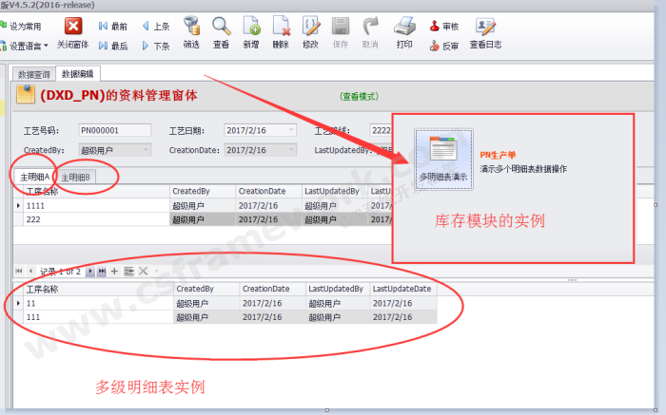Expand the 工艺日期 date dropdown

(291, 130)
